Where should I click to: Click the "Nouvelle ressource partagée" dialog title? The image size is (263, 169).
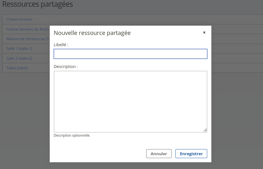click(92, 33)
